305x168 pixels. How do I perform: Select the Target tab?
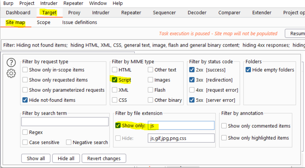49,13
